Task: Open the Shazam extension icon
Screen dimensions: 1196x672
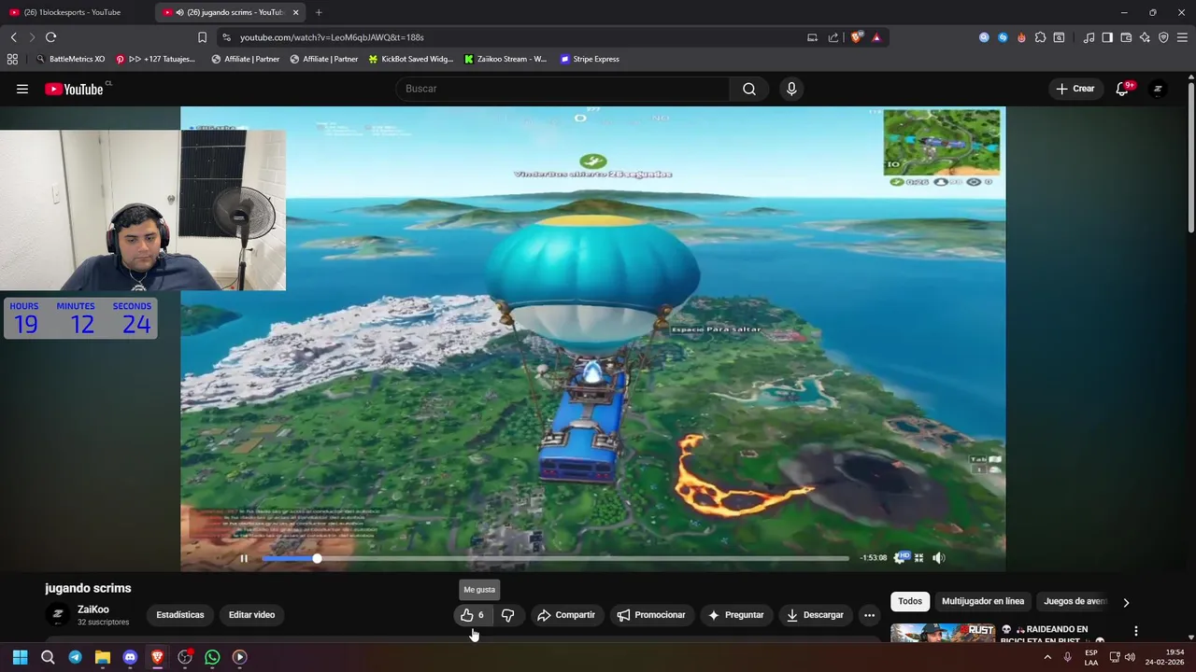Action: pyautogui.click(x=1003, y=37)
